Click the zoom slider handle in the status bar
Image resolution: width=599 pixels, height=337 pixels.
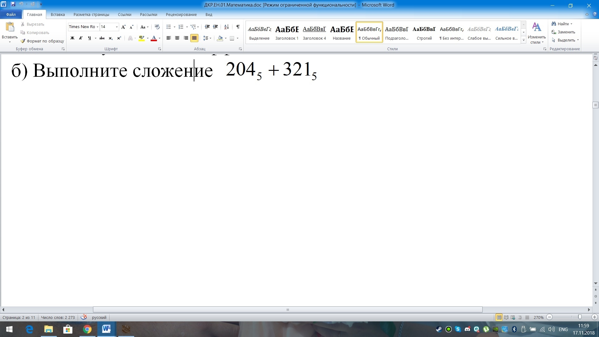[580, 317]
